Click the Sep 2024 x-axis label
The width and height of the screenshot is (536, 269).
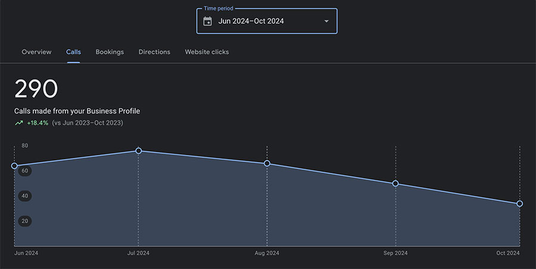click(x=395, y=253)
